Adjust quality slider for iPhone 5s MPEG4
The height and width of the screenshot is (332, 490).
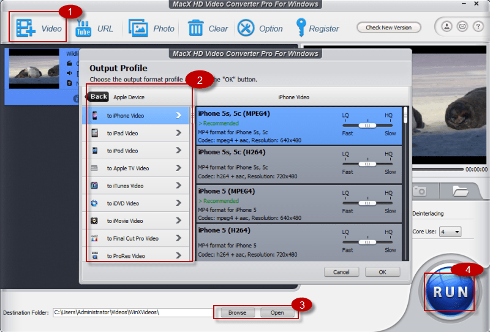[x=367, y=126]
